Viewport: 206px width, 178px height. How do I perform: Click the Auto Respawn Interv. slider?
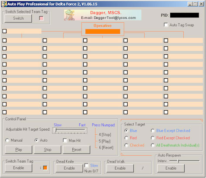coord(184,161)
